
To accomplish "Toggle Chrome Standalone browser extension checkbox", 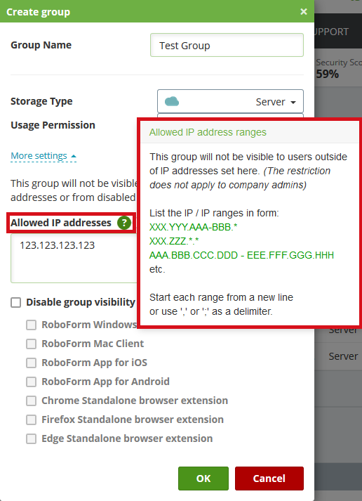I will click(31, 401).
